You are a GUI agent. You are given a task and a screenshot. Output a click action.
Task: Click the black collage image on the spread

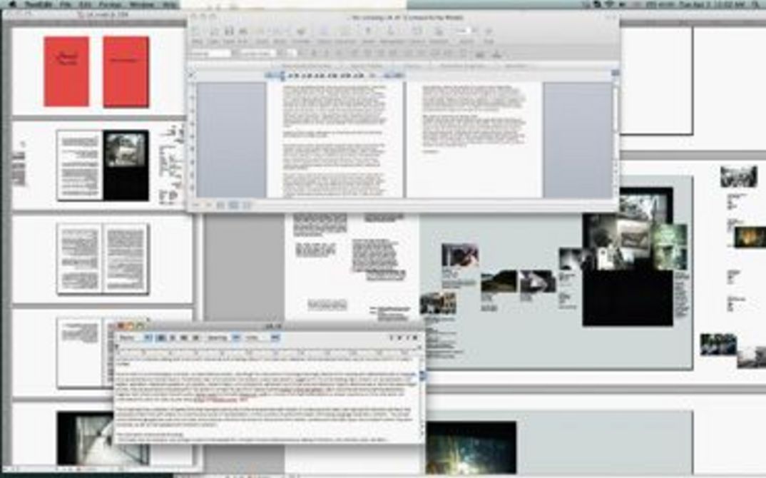[x=628, y=285]
